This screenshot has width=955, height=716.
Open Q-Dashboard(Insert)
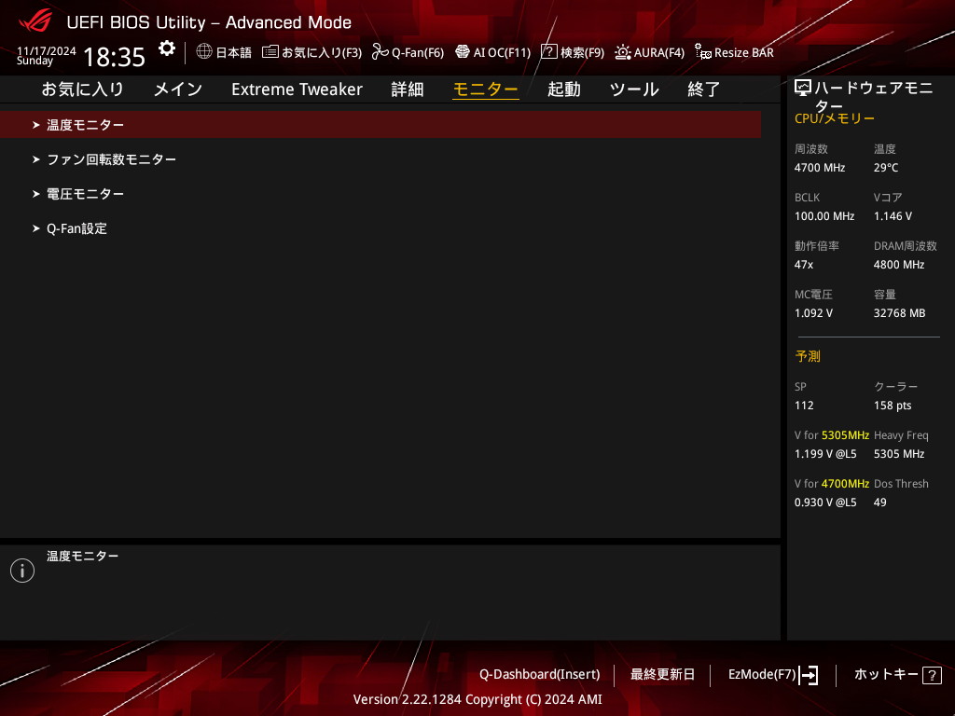coord(540,675)
